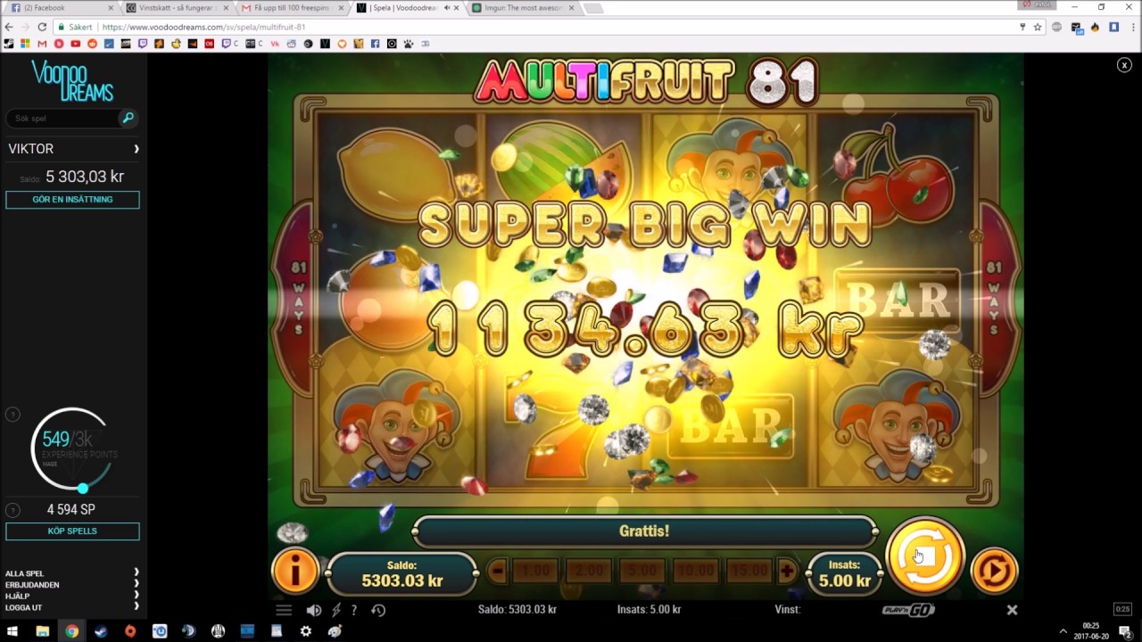This screenshot has width=1142, height=642.
Task: Open the Facebook bookmark icon
Action: 375,44
